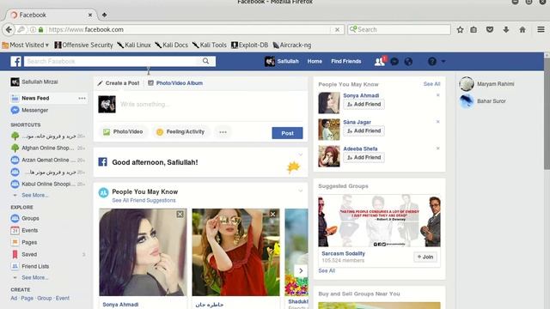The width and height of the screenshot is (550, 309).
Task: Open a new tab with plus button
Action: [x=104, y=15]
